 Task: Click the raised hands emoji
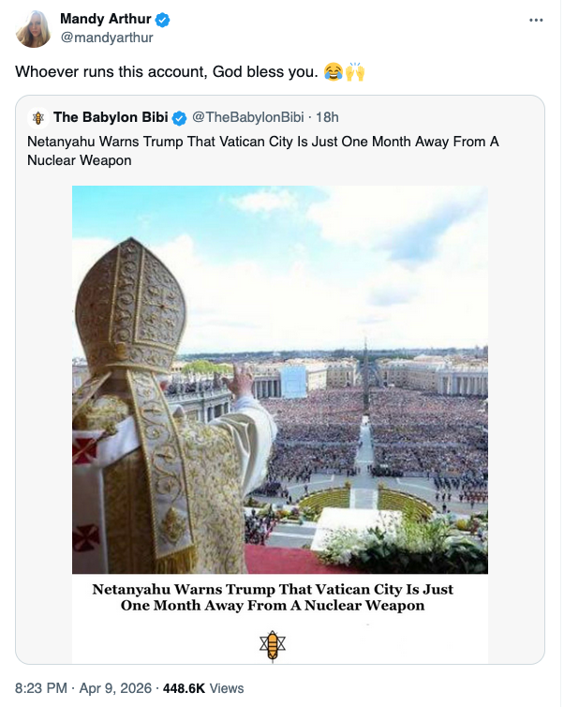[x=355, y=72]
